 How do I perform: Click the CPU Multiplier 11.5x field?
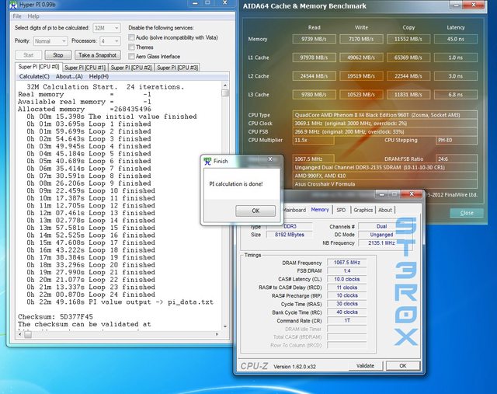[314, 140]
